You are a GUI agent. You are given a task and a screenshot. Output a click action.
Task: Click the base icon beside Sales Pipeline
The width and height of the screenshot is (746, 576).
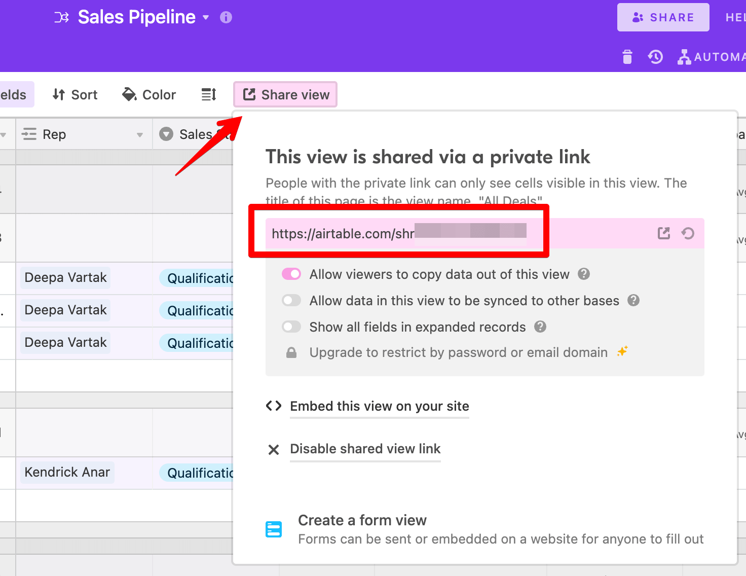pos(61,18)
